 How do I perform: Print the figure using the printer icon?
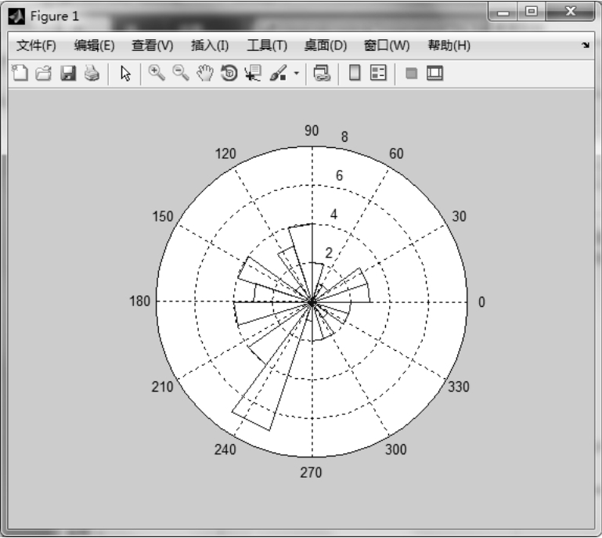click(x=92, y=74)
